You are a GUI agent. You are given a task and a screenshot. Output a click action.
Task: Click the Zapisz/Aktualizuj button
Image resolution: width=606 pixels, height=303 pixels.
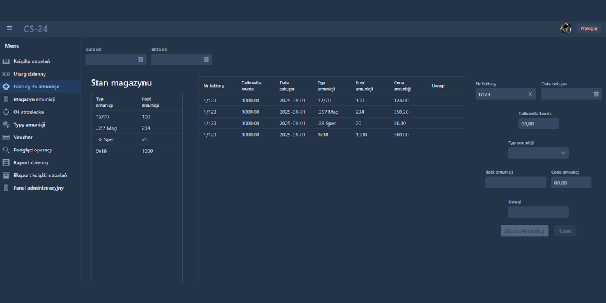(x=525, y=231)
